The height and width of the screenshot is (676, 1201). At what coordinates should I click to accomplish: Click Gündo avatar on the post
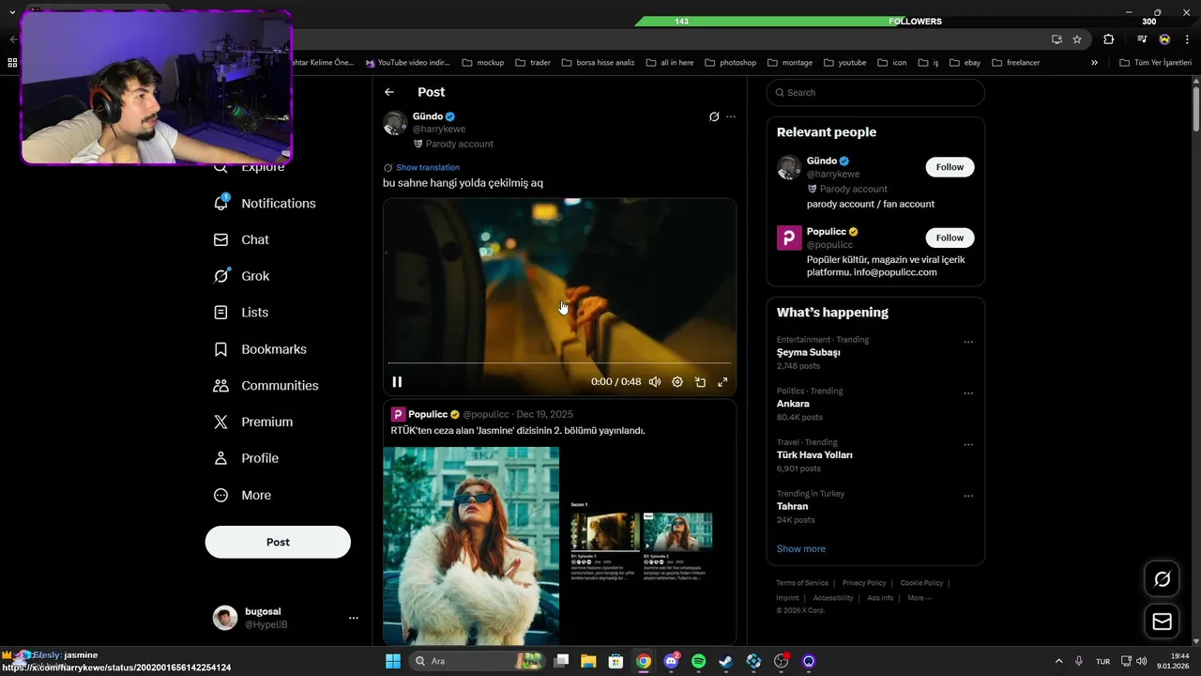click(x=395, y=123)
